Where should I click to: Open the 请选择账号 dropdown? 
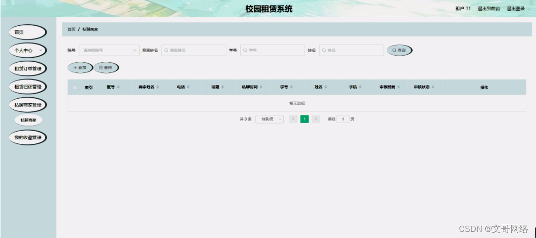[109, 50]
